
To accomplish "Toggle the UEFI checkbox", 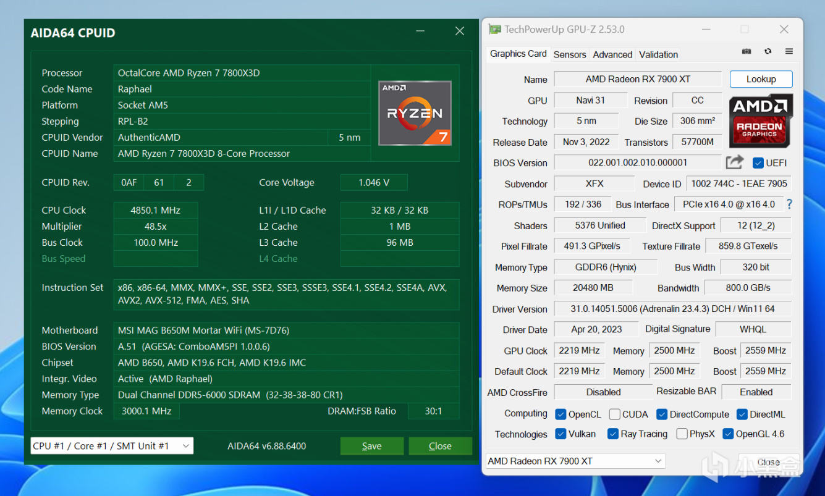I will [x=758, y=163].
